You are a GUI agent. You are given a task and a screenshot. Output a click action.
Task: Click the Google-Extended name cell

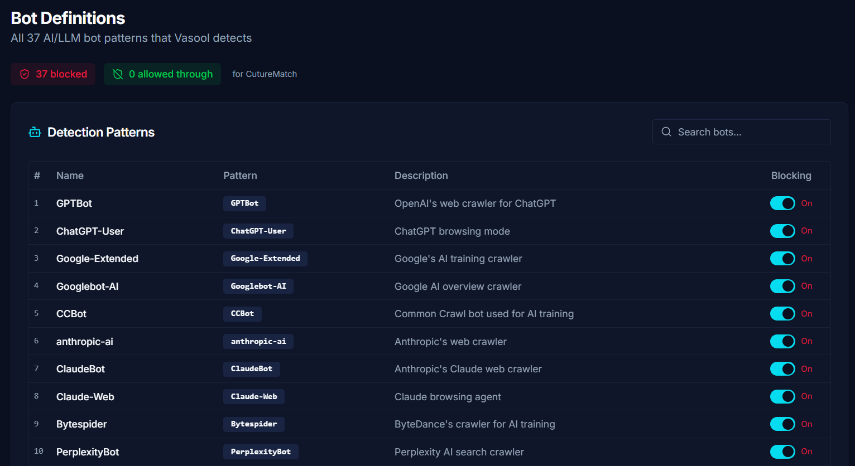click(97, 259)
